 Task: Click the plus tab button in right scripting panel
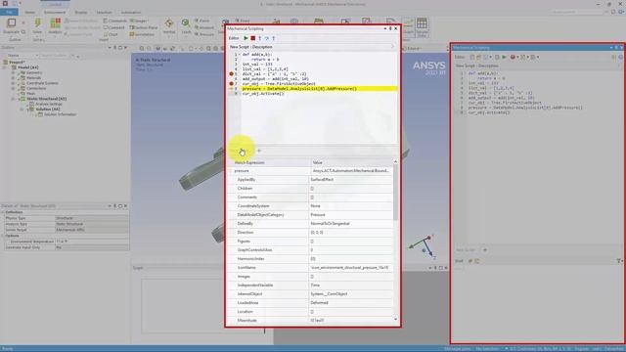pyautogui.click(x=485, y=250)
